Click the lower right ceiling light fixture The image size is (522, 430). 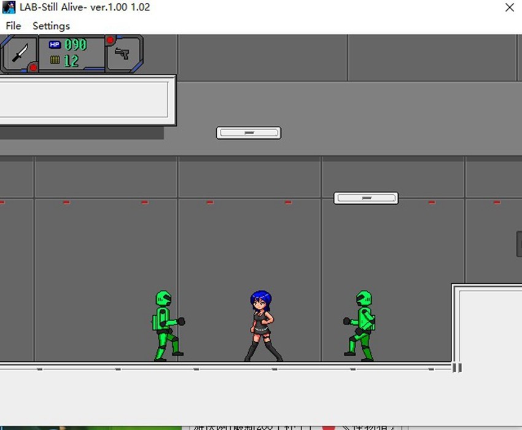(366, 198)
